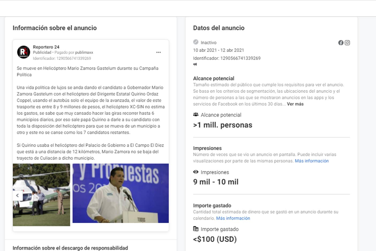Click the >1 mill. personas reach figure
This screenshot has width=376, height=251.
pyautogui.click(x=222, y=125)
